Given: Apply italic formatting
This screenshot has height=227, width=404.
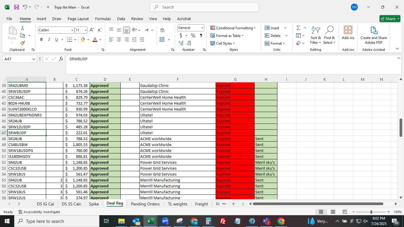Looking at the screenshot, I should coord(49,40).
